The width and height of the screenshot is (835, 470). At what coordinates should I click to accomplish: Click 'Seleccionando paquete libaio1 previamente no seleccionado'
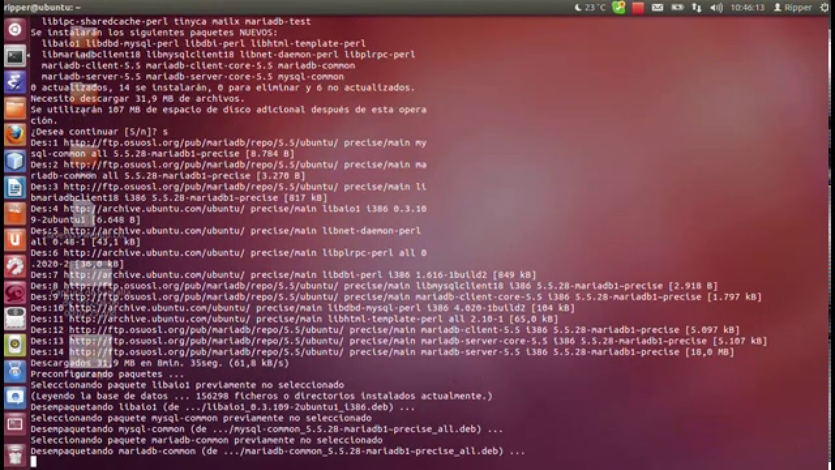(x=187, y=384)
